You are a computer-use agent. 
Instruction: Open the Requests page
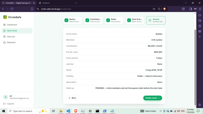pos(17,43)
